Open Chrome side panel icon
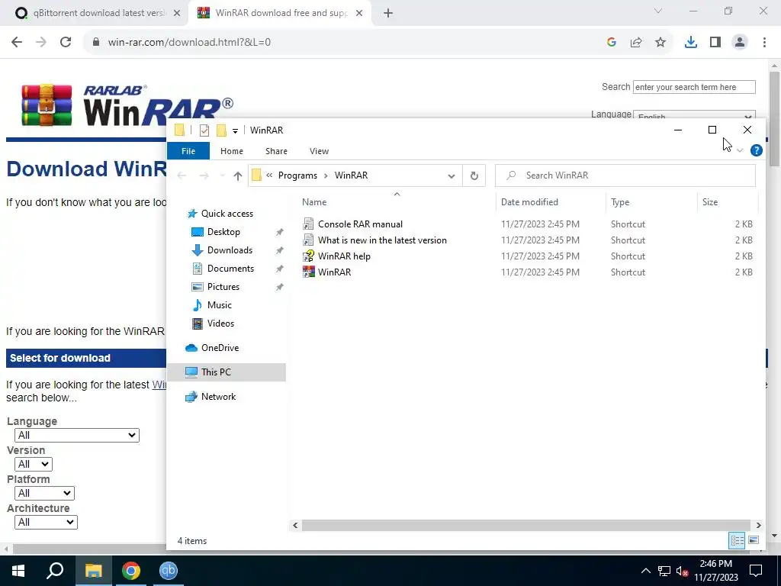781x586 pixels. (x=715, y=43)
